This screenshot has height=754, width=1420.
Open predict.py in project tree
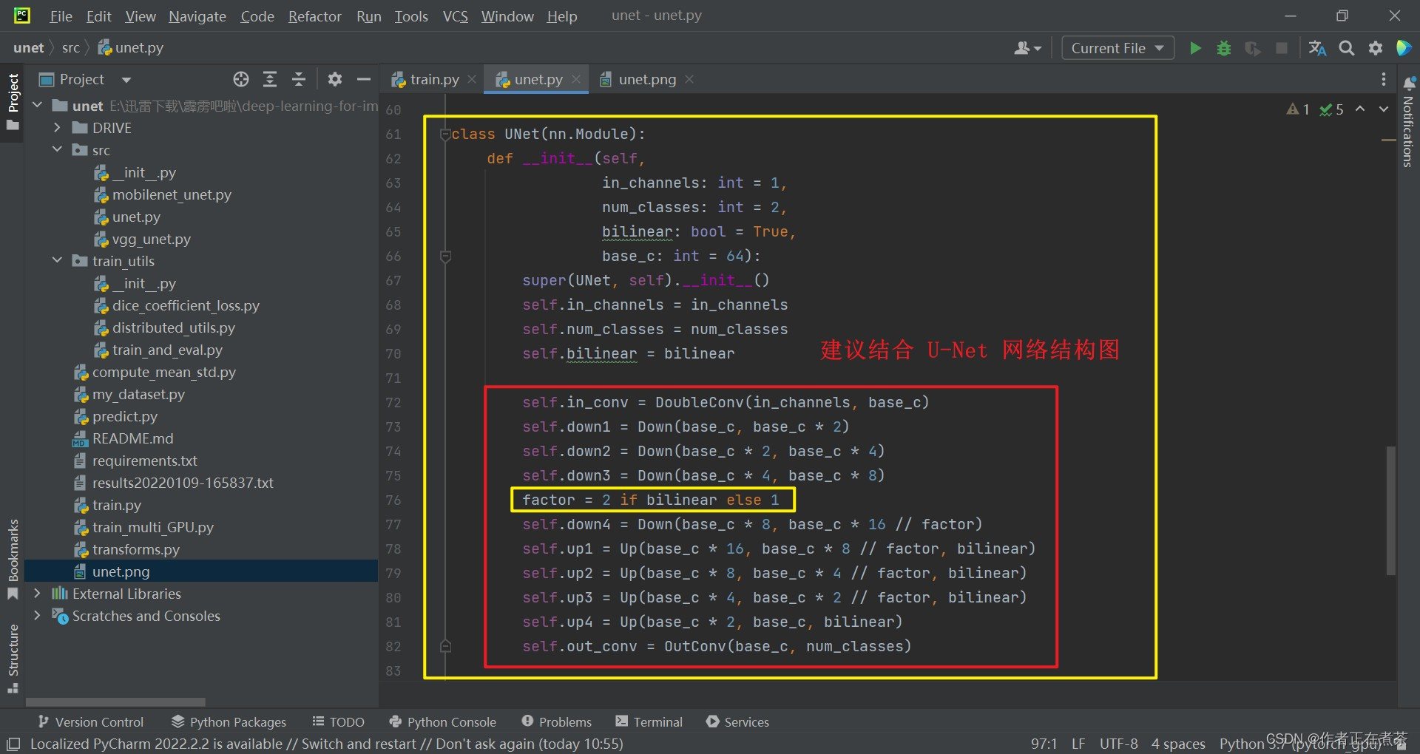[125, 416]
